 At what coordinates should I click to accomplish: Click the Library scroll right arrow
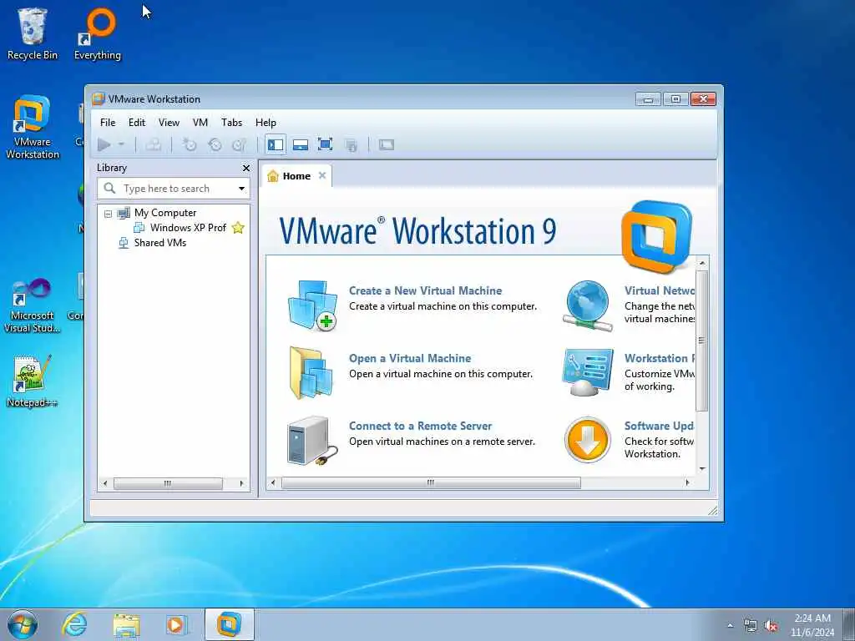click(x=241, y=483)
